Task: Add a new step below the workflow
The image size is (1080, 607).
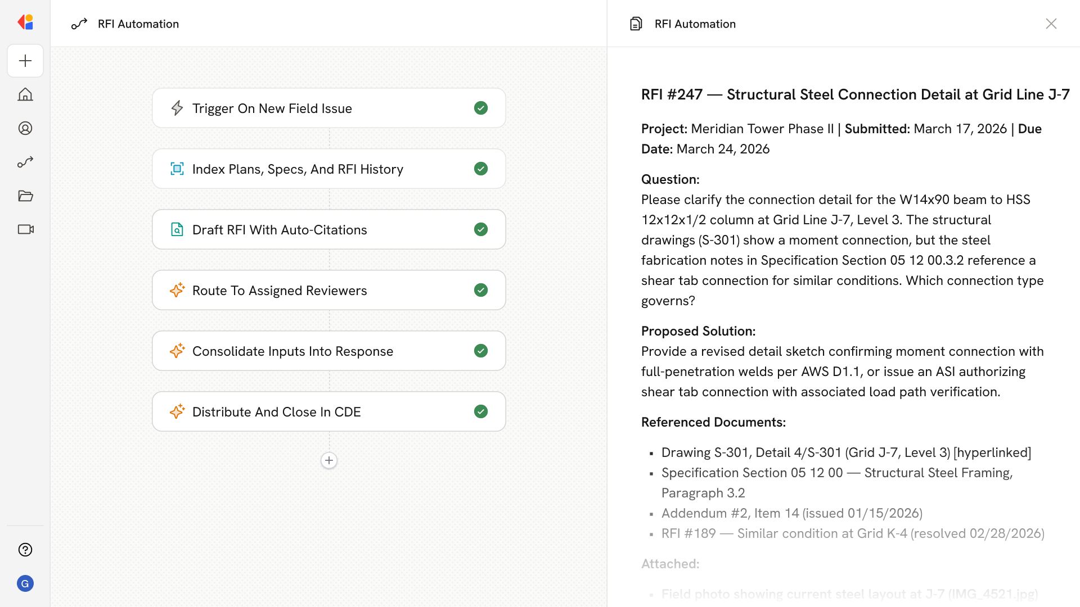Action: pos(329,460)
